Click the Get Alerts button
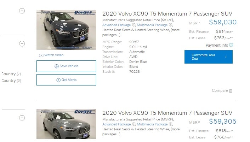Screen dimensions: 250x142 pyautogui.click(x=66, y=80)
